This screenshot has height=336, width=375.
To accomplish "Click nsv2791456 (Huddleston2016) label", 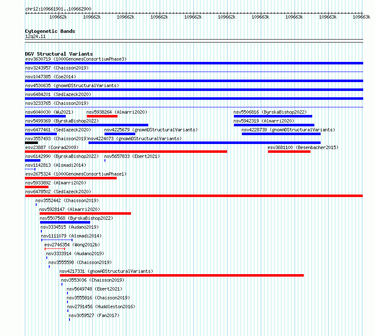I will pyautogui.click(x=101, y=307).
